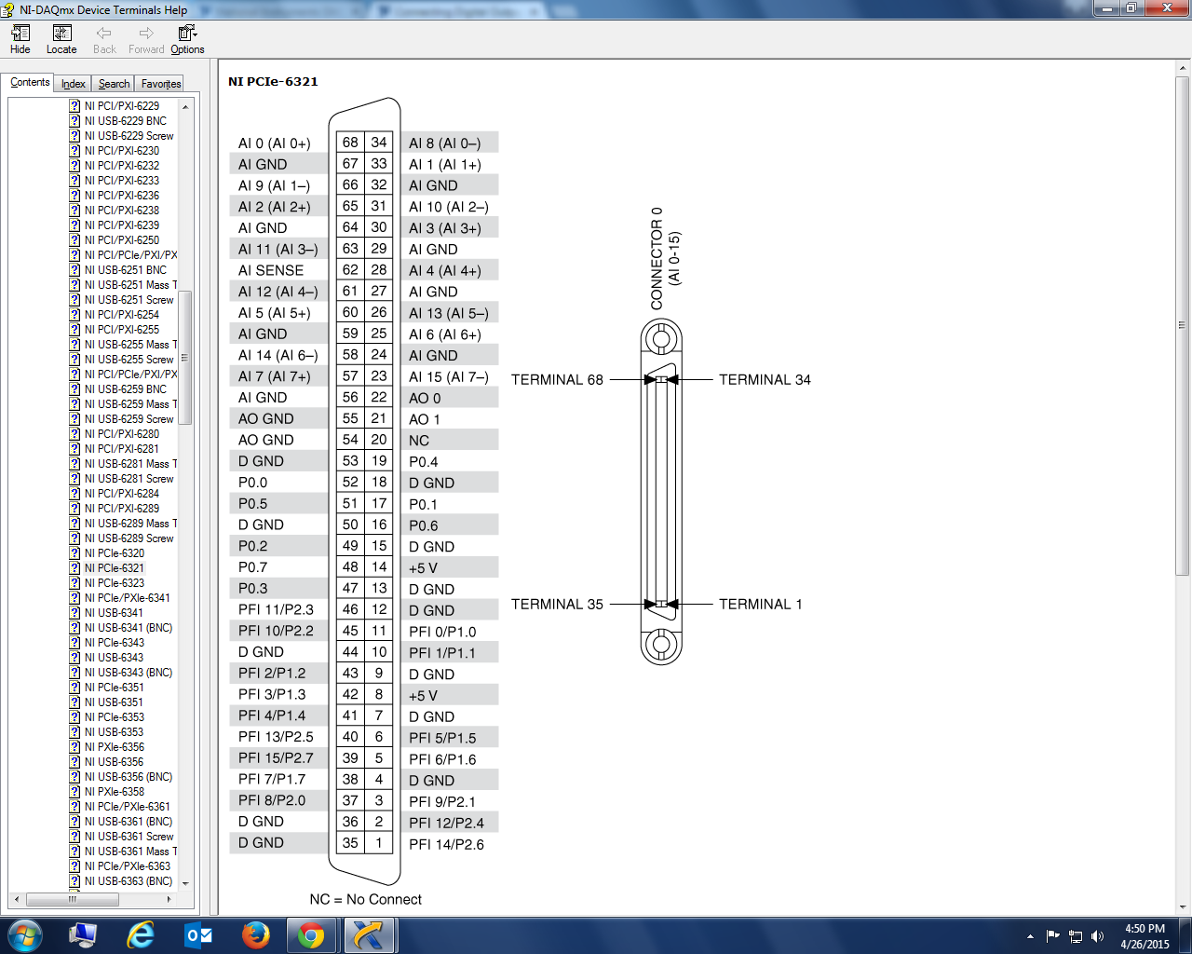Switch to the Contents tab
Image resolution: width=1192 pixels, height=954 pixels.
(30, 82)
